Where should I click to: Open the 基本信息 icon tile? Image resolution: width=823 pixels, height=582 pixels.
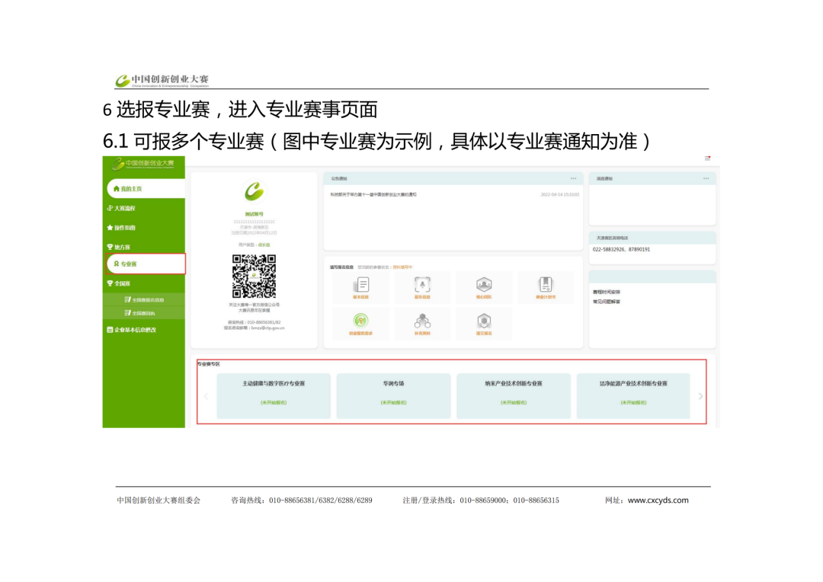pyautogui.click(x=360, y=287)
